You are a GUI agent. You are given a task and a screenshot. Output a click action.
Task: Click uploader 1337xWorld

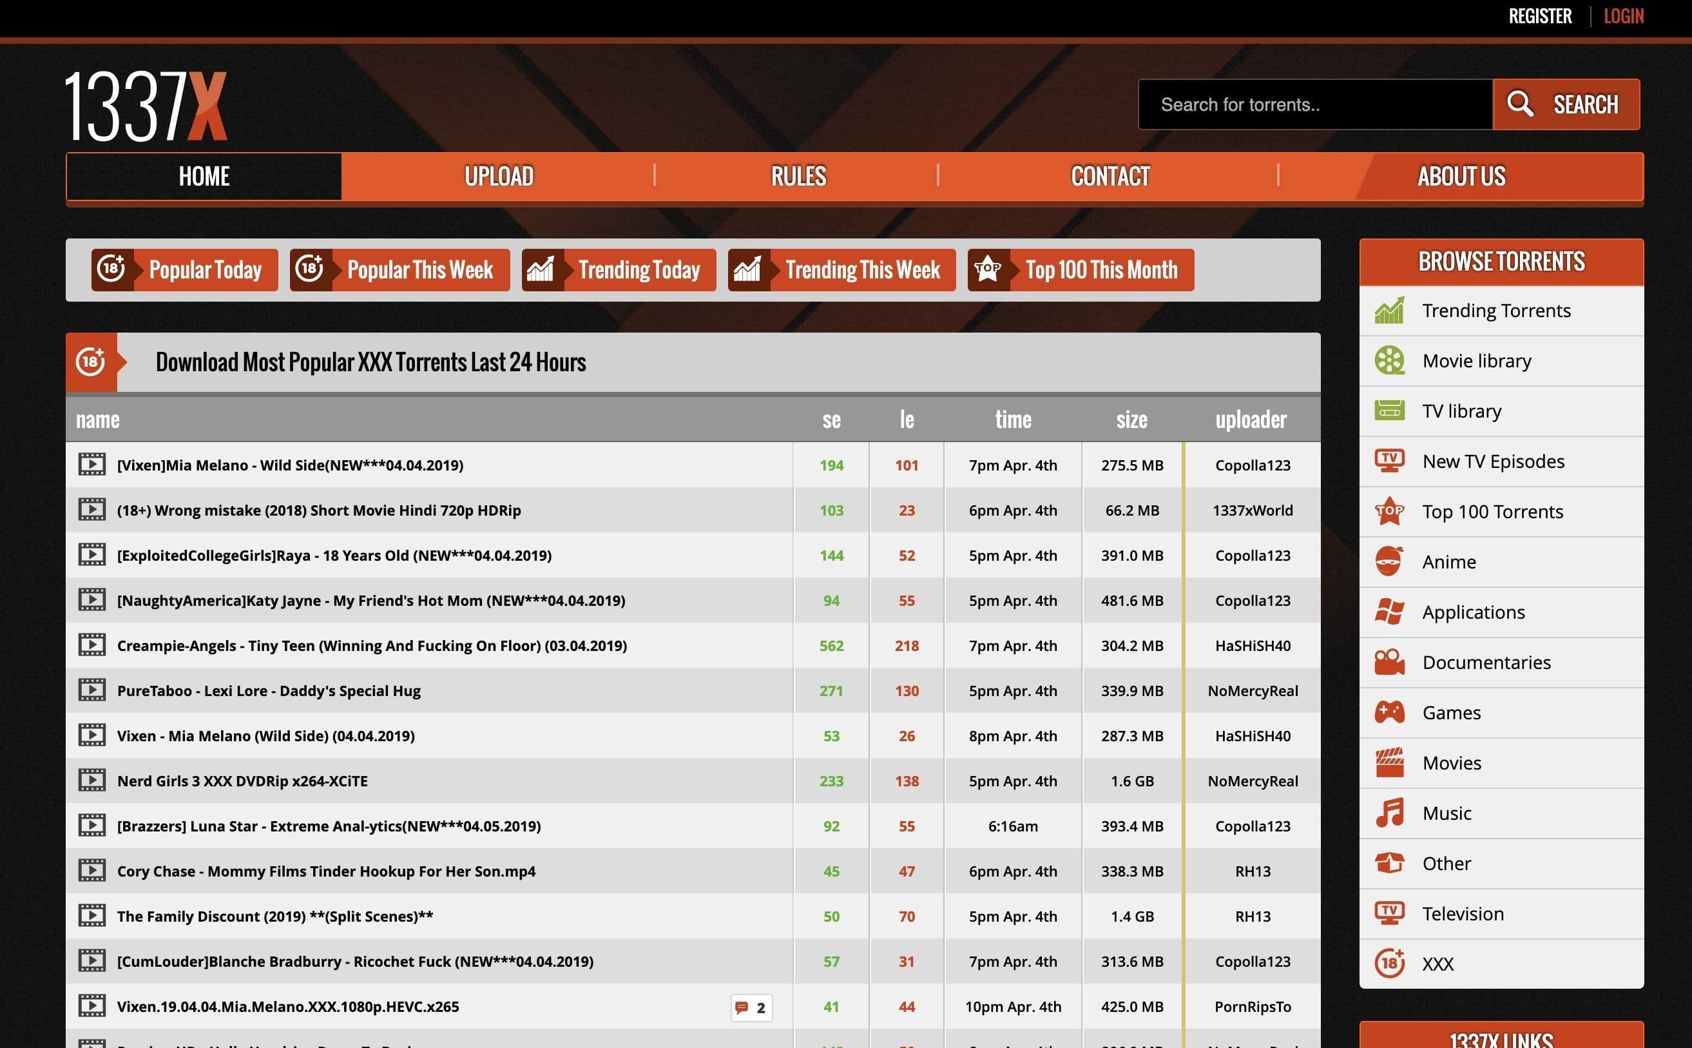coord(1252,510)
